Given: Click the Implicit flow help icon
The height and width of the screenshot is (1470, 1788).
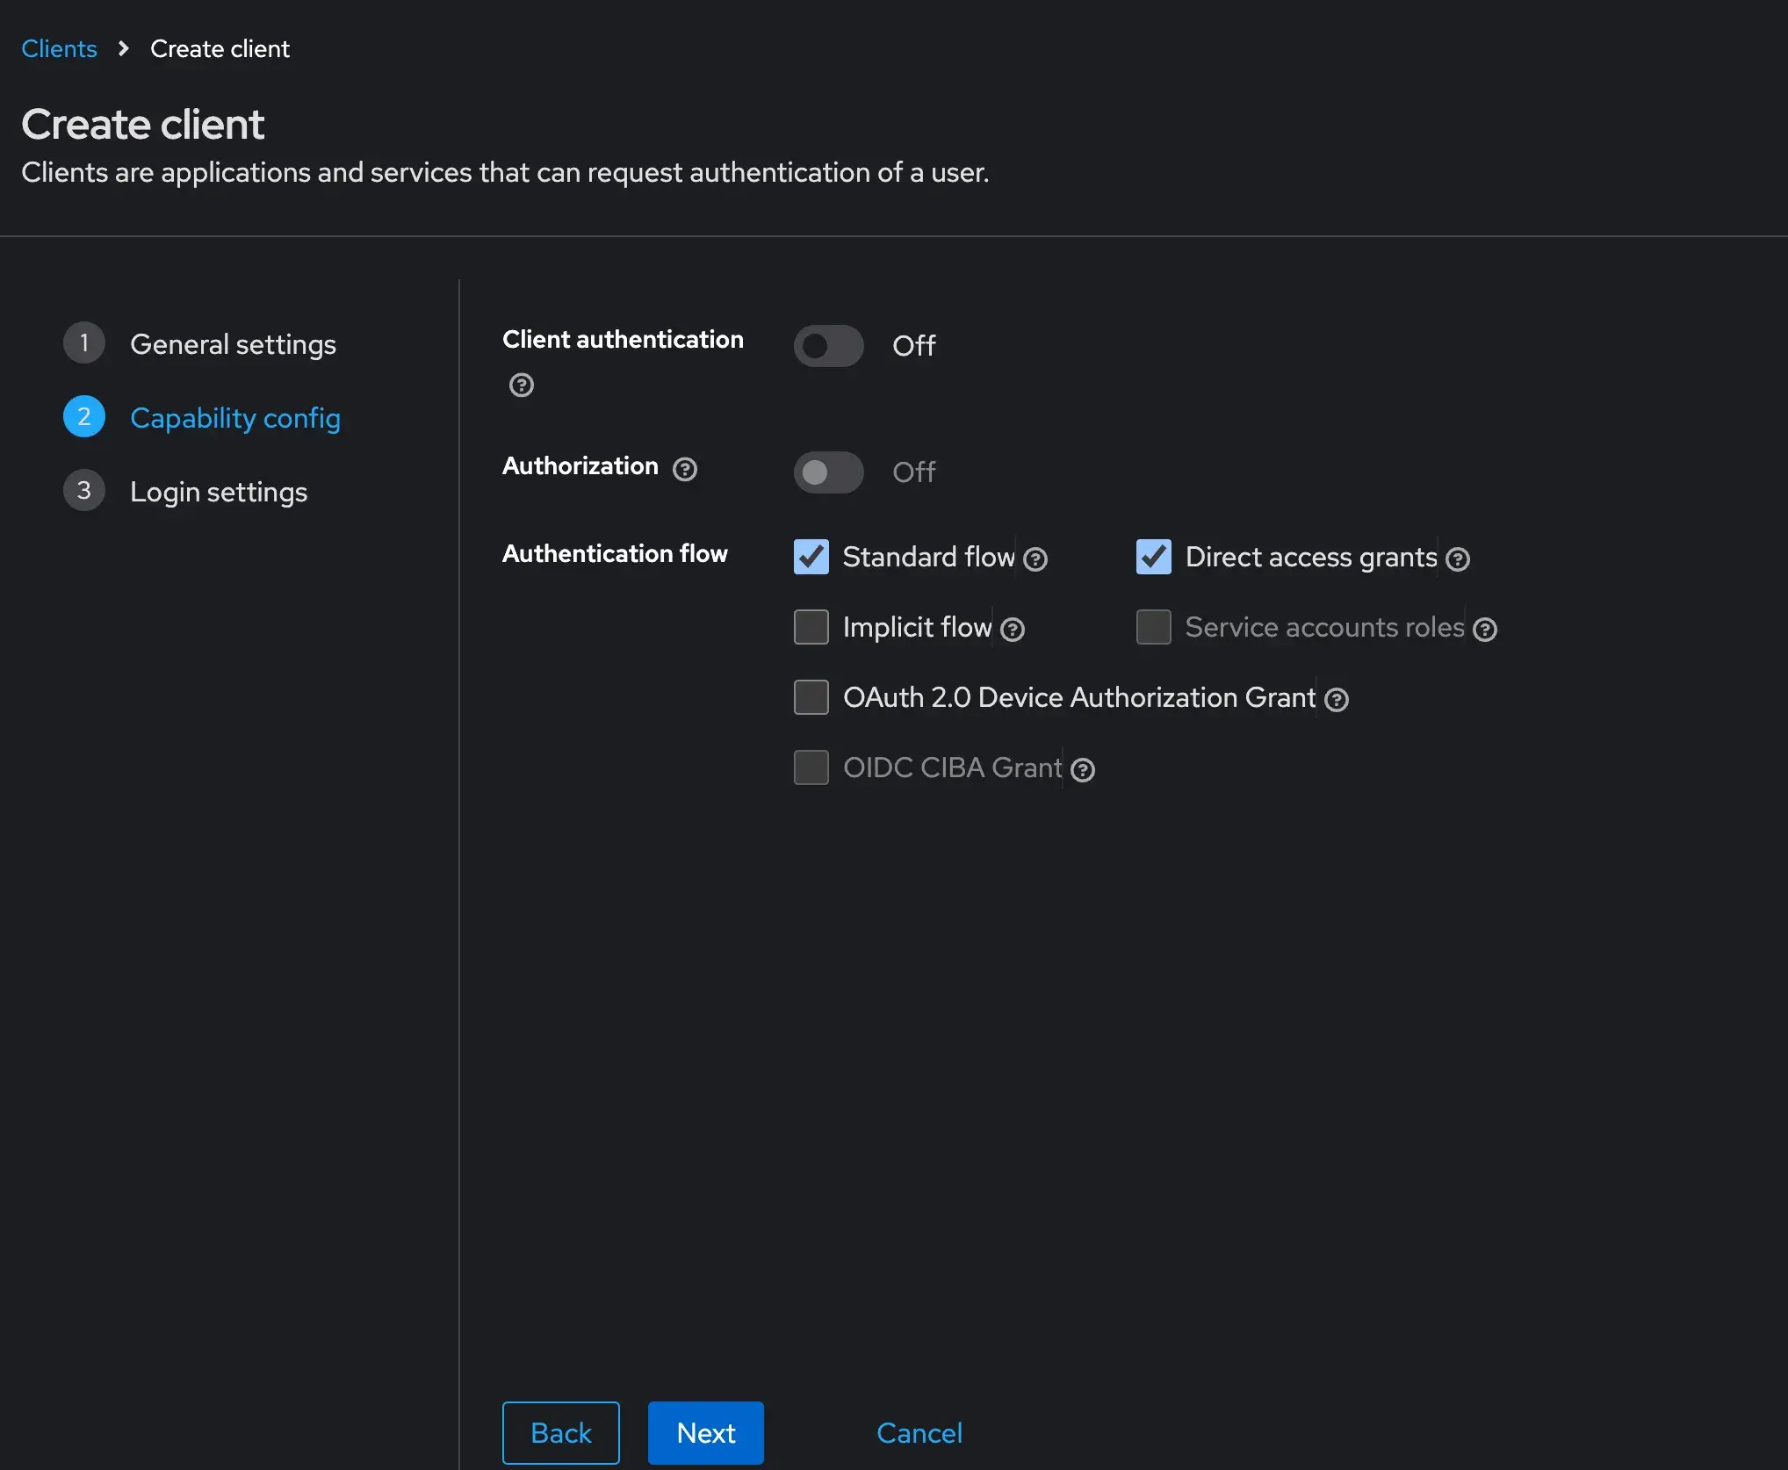Looking at the screenshot, I should tap(1013, 630).
